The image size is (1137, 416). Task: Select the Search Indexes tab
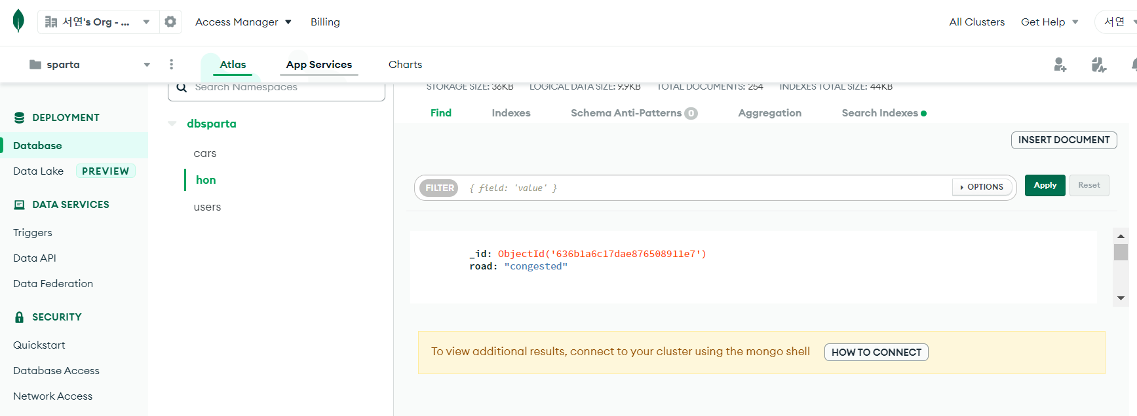[x=884, y=113]
